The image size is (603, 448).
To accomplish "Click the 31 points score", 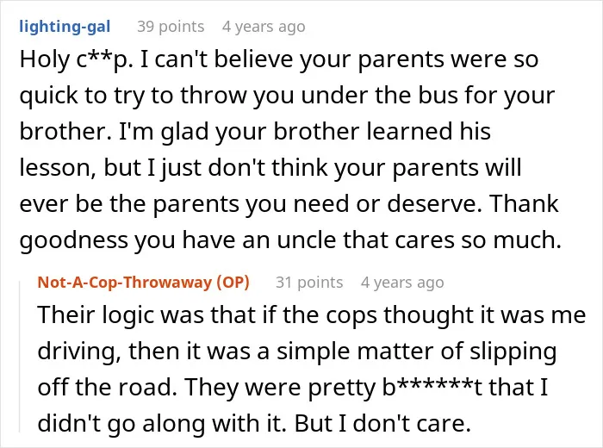I will click(309, 283).
